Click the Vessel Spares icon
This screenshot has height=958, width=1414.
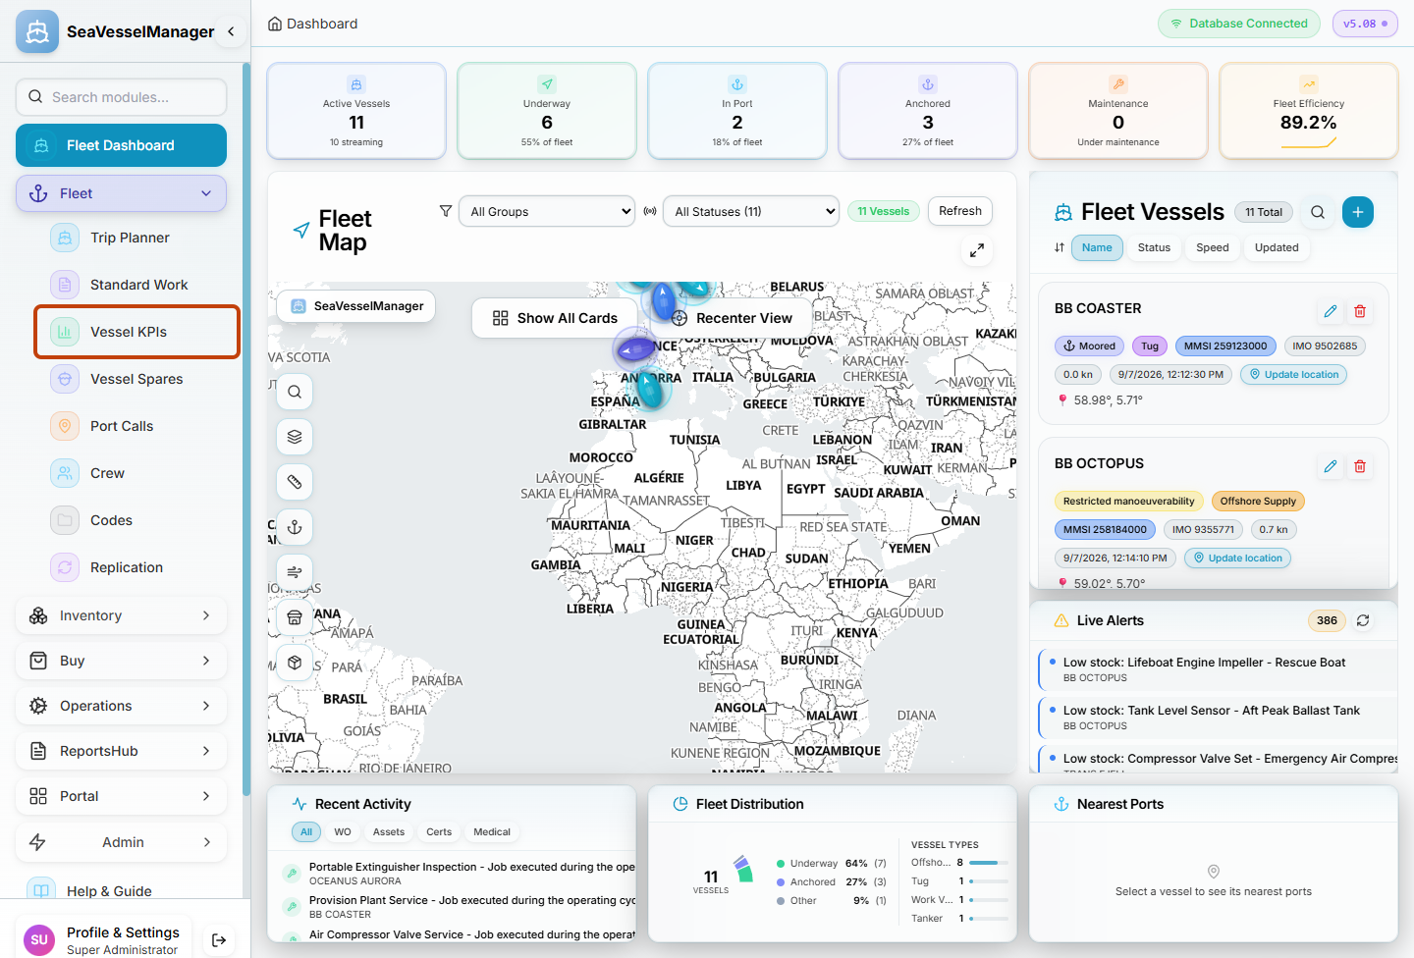65,379
